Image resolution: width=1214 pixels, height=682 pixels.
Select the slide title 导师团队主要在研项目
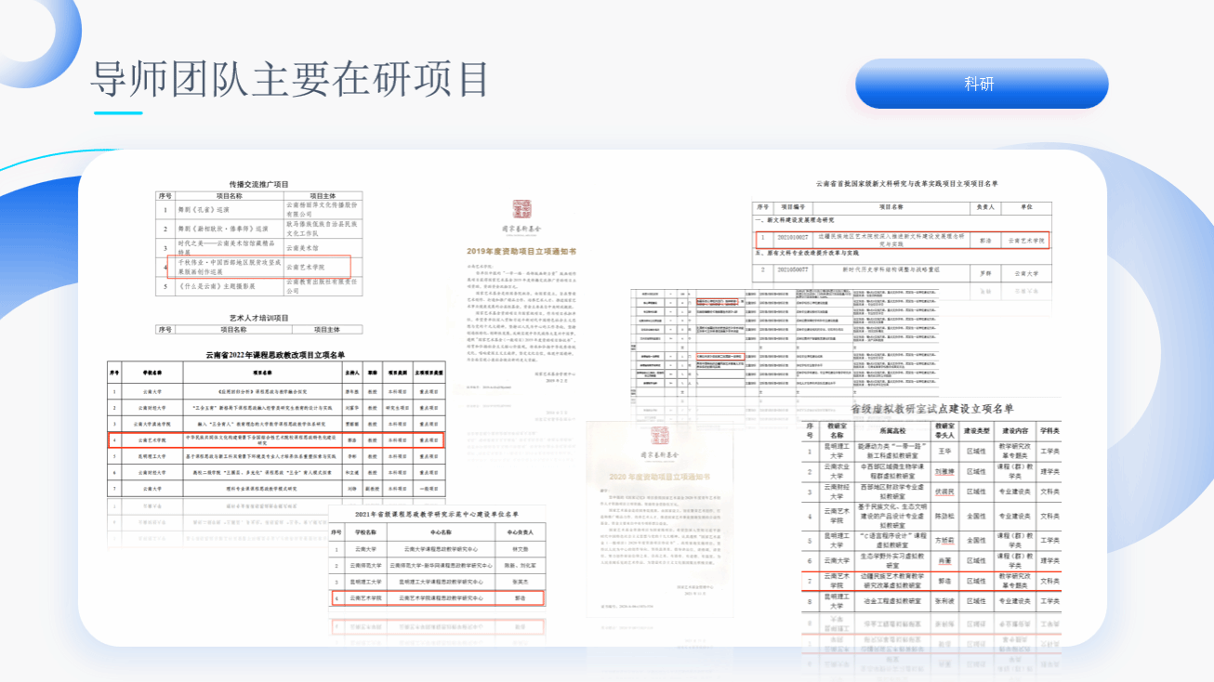289,79
